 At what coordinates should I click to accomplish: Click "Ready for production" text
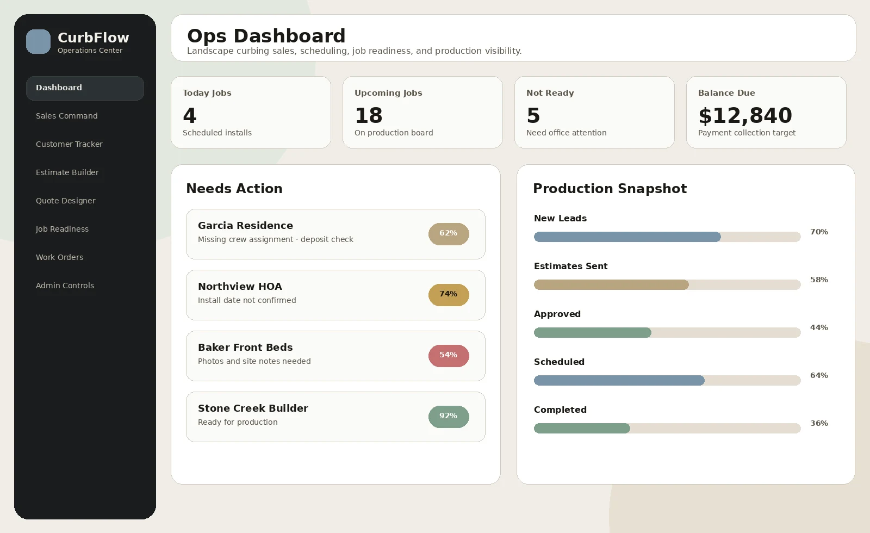[x=238, y=422]
